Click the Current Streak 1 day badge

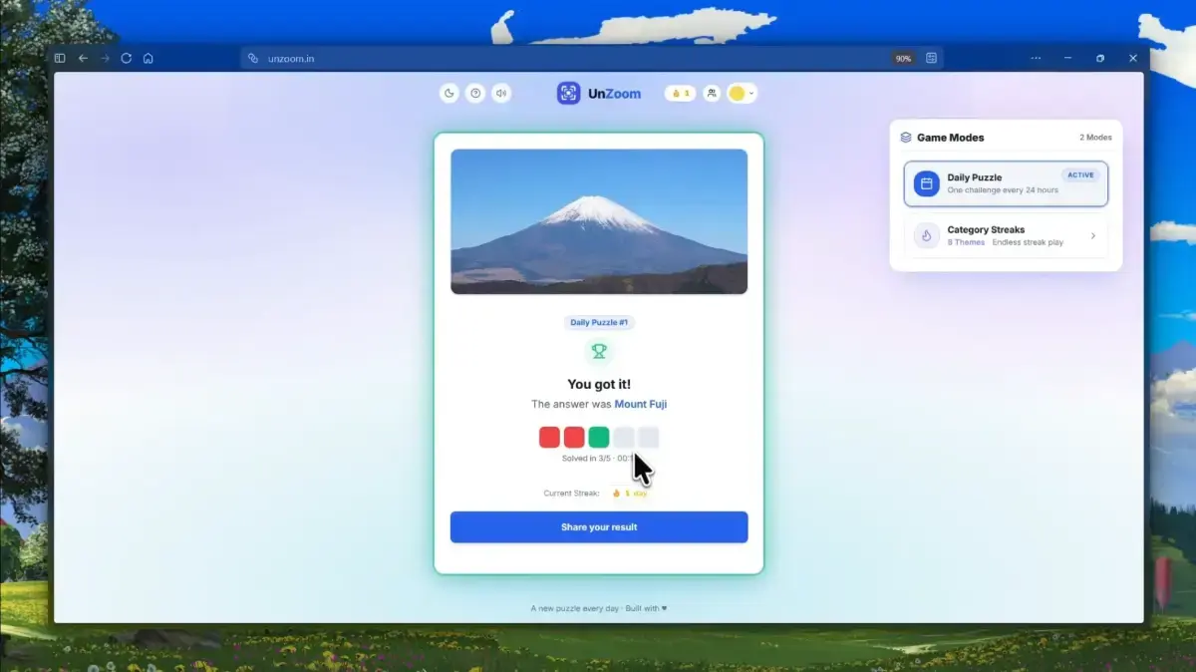pos(630,494)
